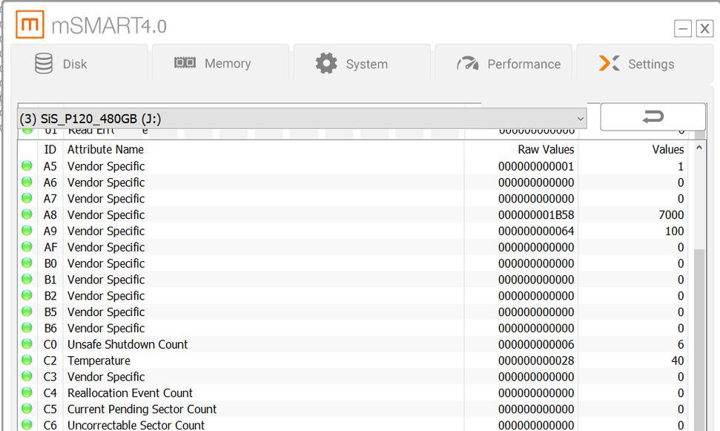The height and width of the screenshot is (431, 720).
Task: Select the Current Pending Sector Count attribute
Action: (142, 409)
